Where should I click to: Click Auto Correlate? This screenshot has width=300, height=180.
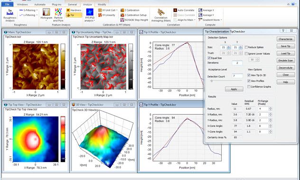tap(184, 10)
